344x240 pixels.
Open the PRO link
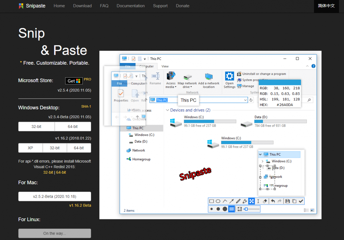click(87, 79)
